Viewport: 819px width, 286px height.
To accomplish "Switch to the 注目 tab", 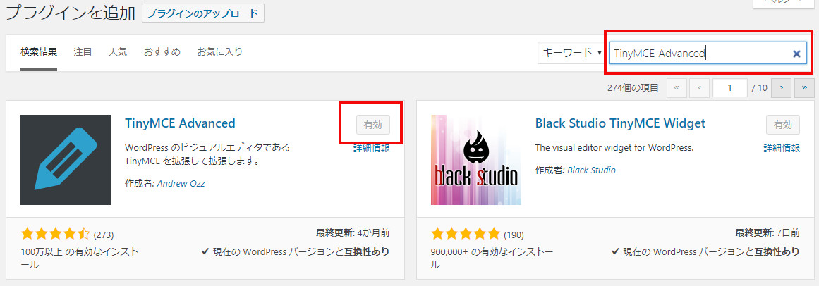I will (83, 51).
